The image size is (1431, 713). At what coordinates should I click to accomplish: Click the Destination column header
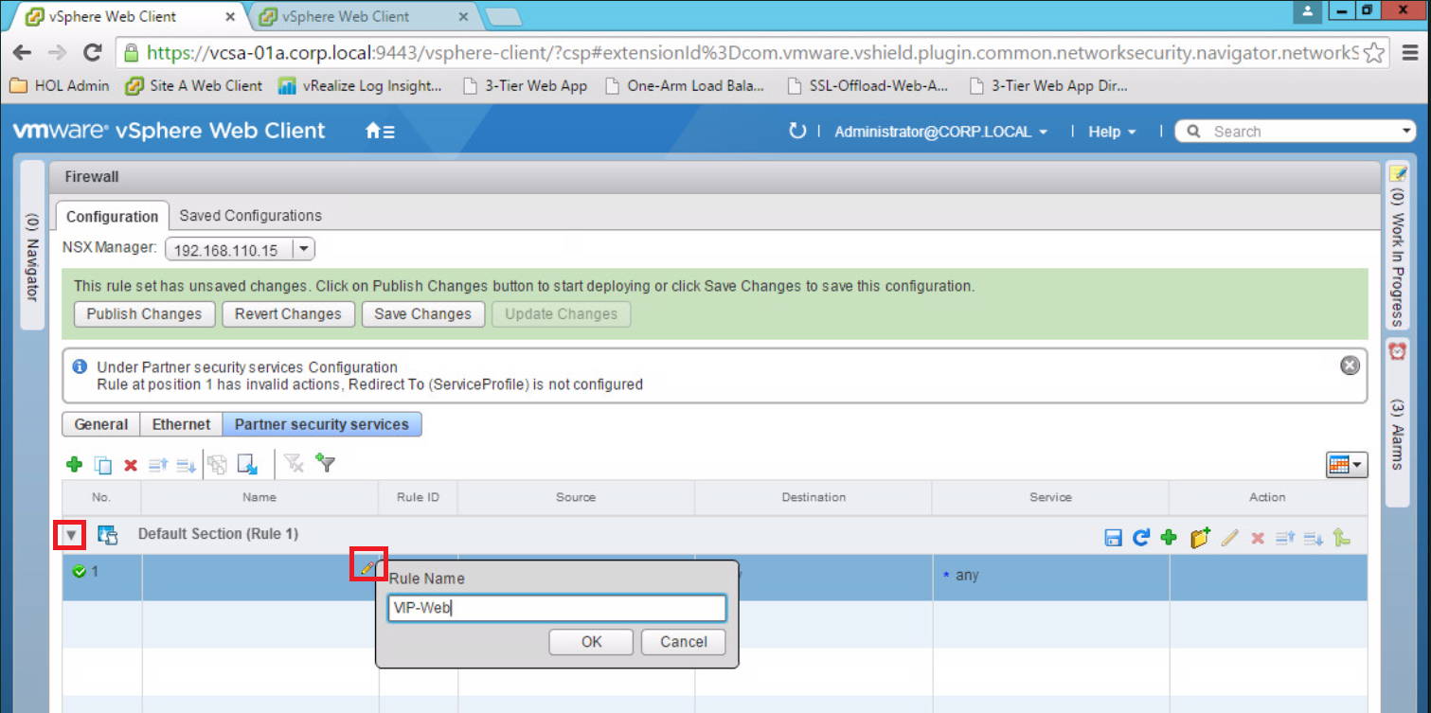tap(814, 497)
